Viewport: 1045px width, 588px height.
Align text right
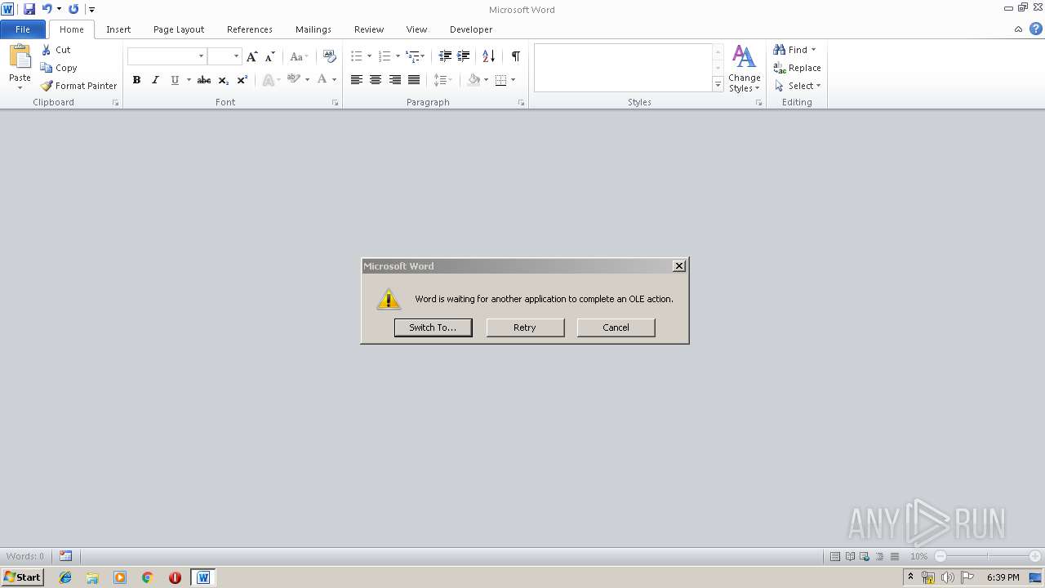(x=395, y=80)
